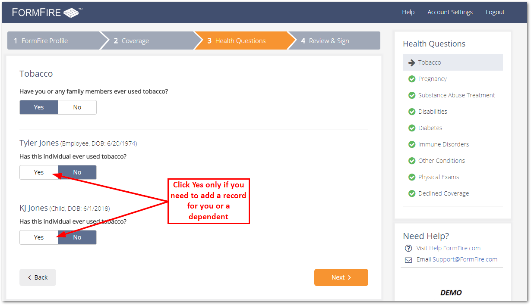Click the question mark help icon
Viewport: 531px width, 305px height.
click(408, 248)
